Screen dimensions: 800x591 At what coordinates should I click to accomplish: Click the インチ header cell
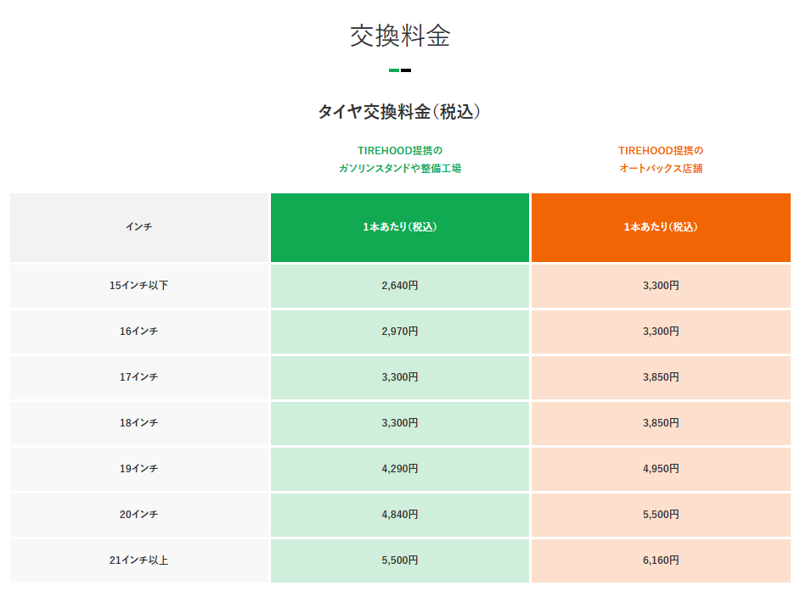pos(138,227)
